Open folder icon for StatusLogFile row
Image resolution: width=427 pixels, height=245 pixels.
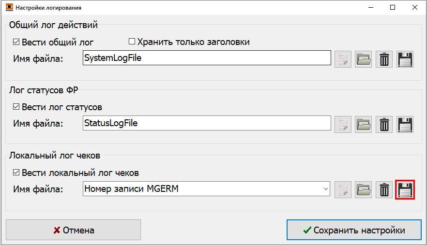tap(363, 124)
